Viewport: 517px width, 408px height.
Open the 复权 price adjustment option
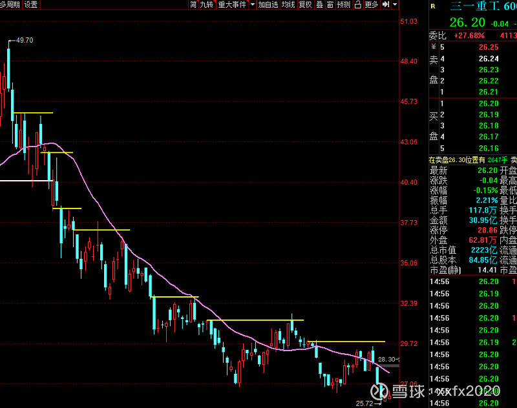coord(305,5)
